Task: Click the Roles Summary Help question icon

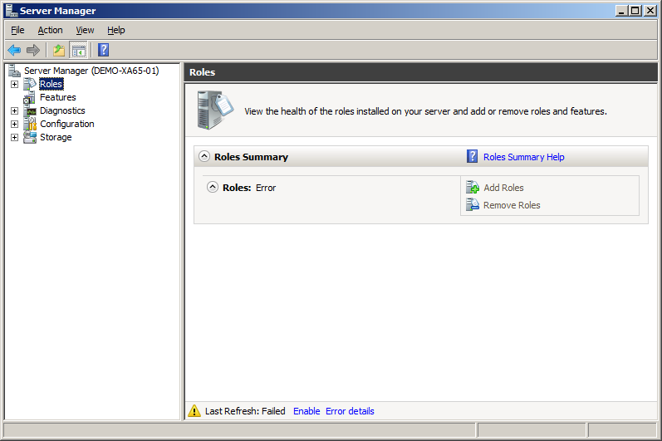Action: (x=472, y=156)
